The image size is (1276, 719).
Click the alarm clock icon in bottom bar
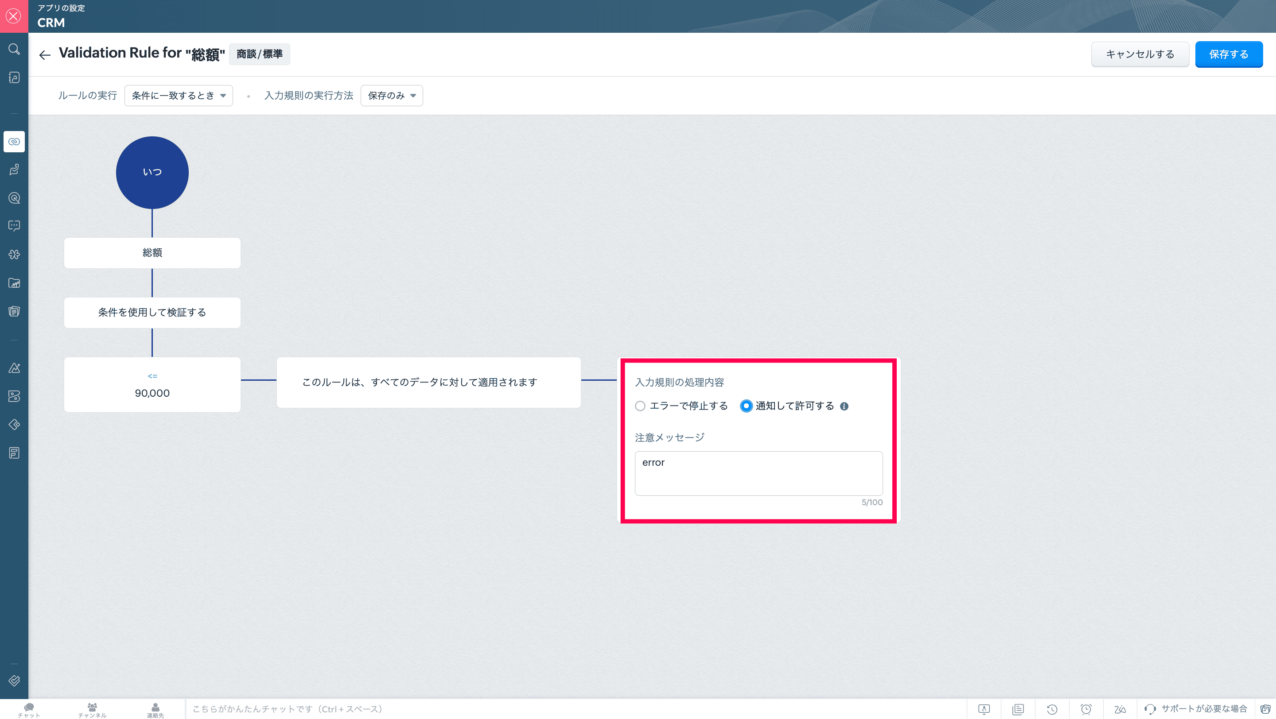click(1086, 709)
